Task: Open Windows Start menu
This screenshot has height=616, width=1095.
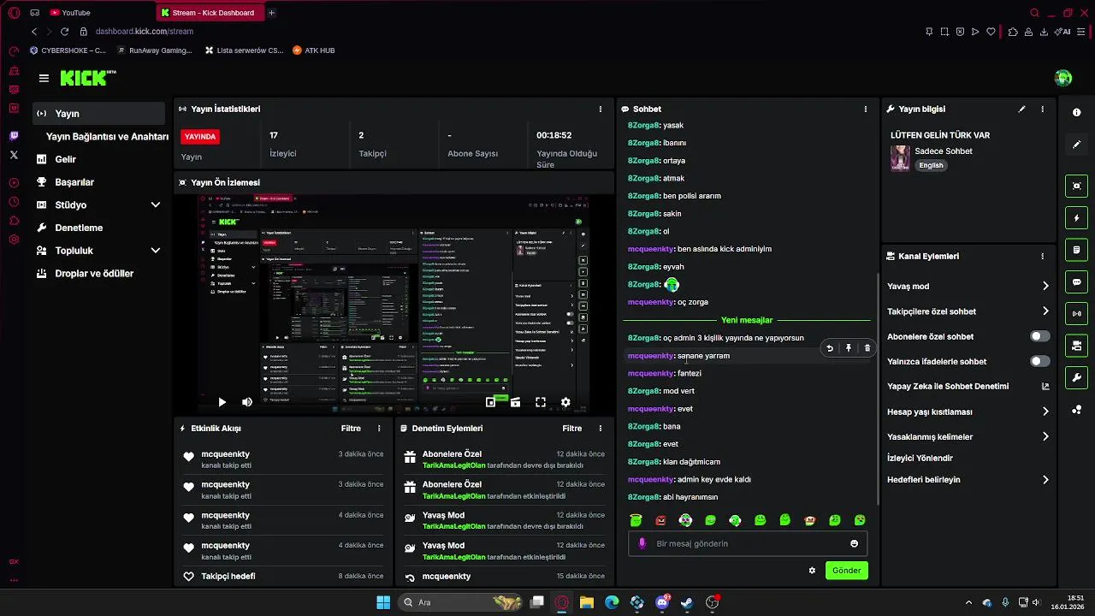Action: coord(383,602)
